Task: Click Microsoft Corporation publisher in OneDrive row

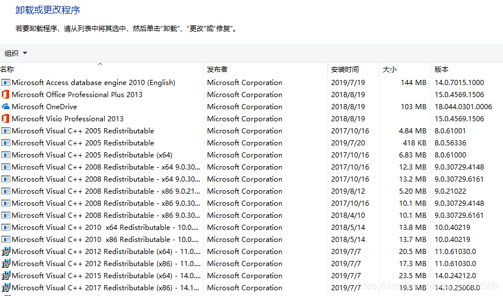Action: pos(244,107)
